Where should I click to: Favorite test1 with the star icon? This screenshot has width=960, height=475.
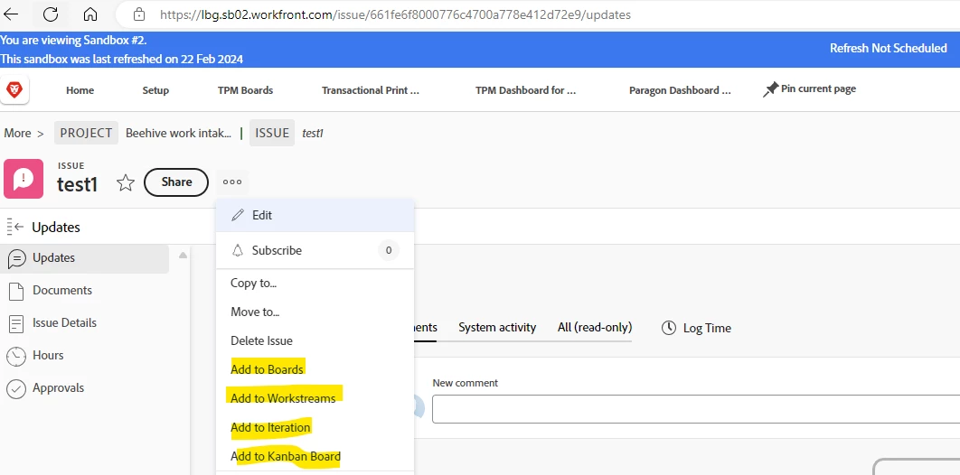pos(126,182)
